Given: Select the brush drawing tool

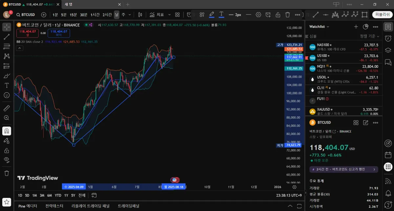Looking at the screenshot, I should (x=7, y=76).
